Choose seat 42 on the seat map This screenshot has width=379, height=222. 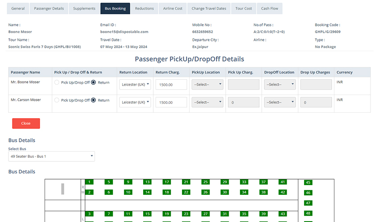[282, 192]
